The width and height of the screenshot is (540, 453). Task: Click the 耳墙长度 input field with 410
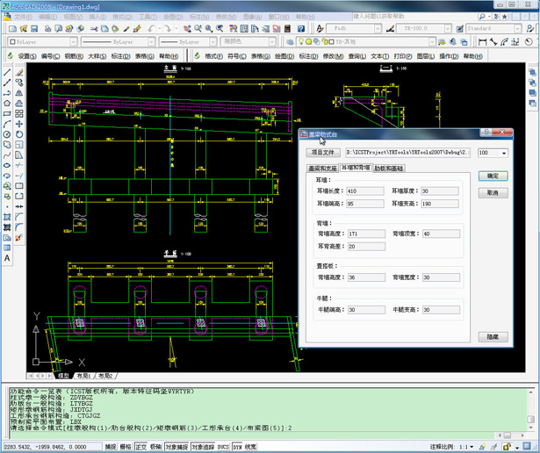[x=364, y=191]
